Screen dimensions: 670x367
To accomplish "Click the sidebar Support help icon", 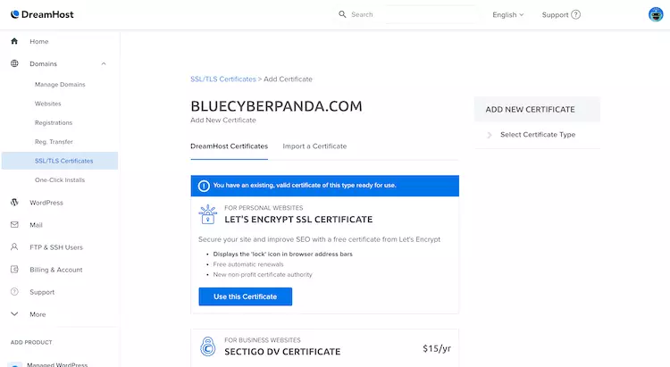I will coord(14,292).
